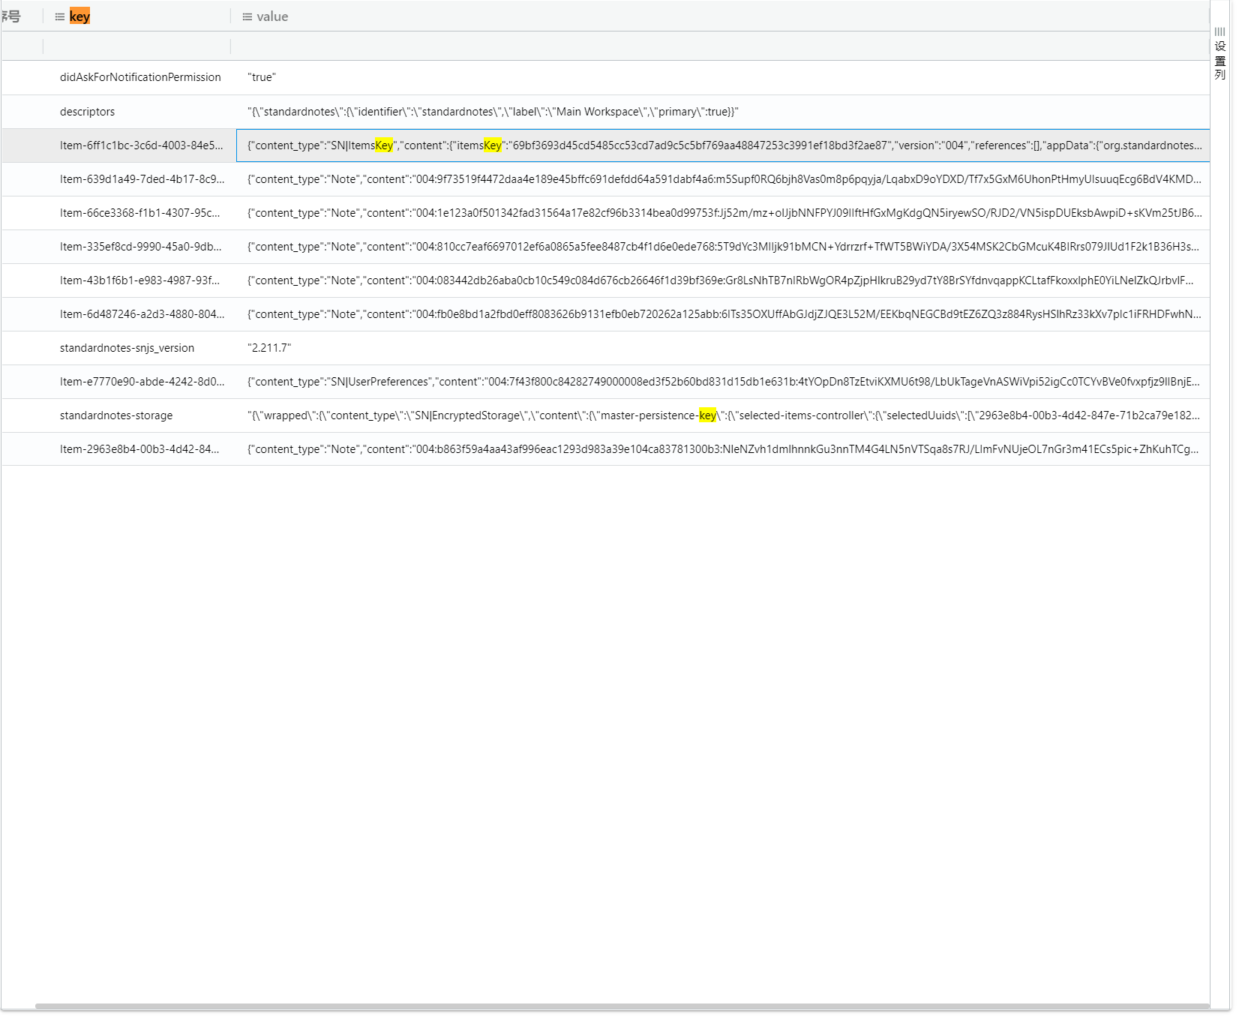Select the descriptors key cell

(x=140, y=112)
